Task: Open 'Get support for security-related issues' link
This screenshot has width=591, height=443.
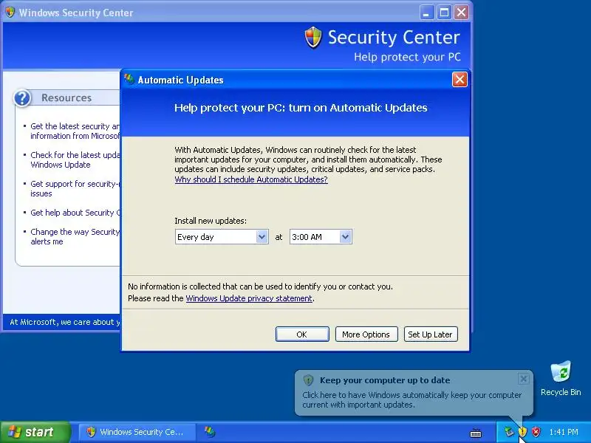Action: tap(75, 189)
